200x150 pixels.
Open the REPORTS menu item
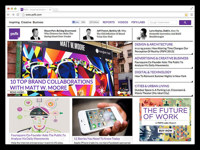click(x=109, y=22)
